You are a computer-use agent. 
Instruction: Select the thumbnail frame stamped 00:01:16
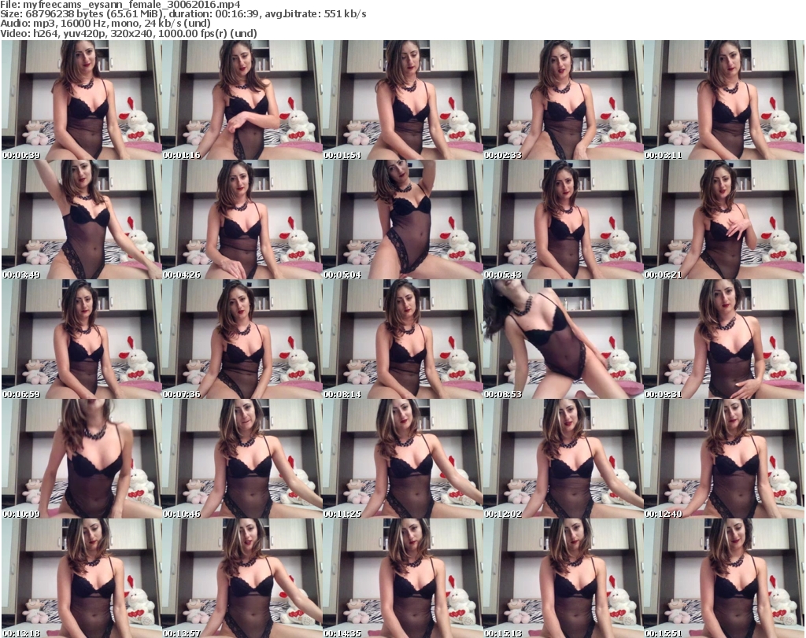click(242, 100)
